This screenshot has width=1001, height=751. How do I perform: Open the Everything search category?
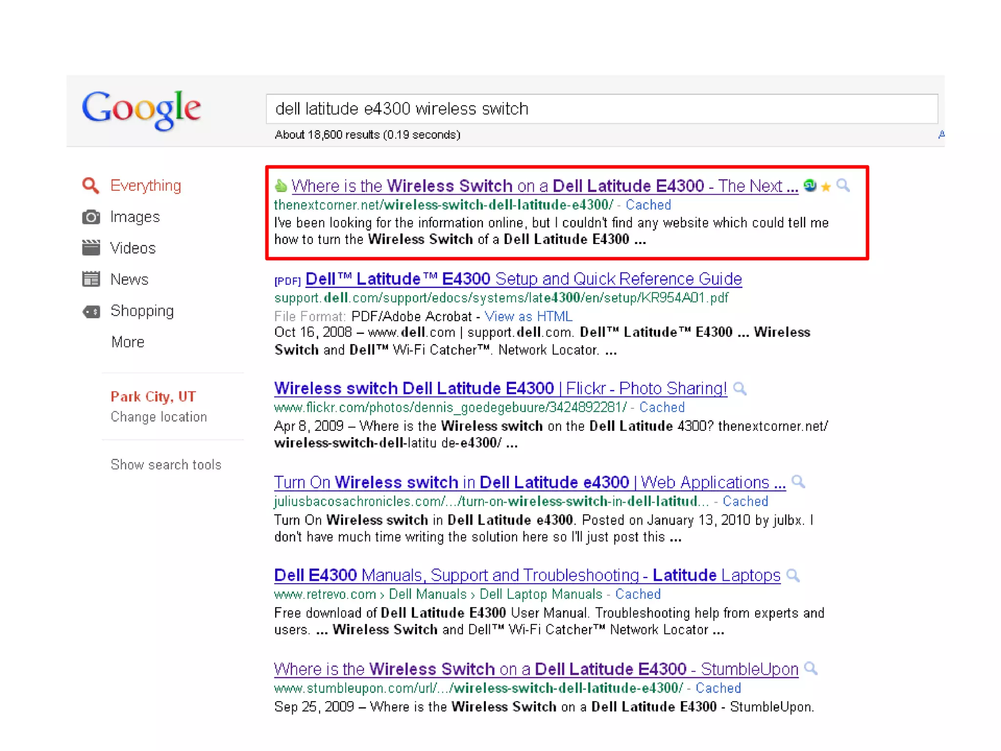coord(145,186)
